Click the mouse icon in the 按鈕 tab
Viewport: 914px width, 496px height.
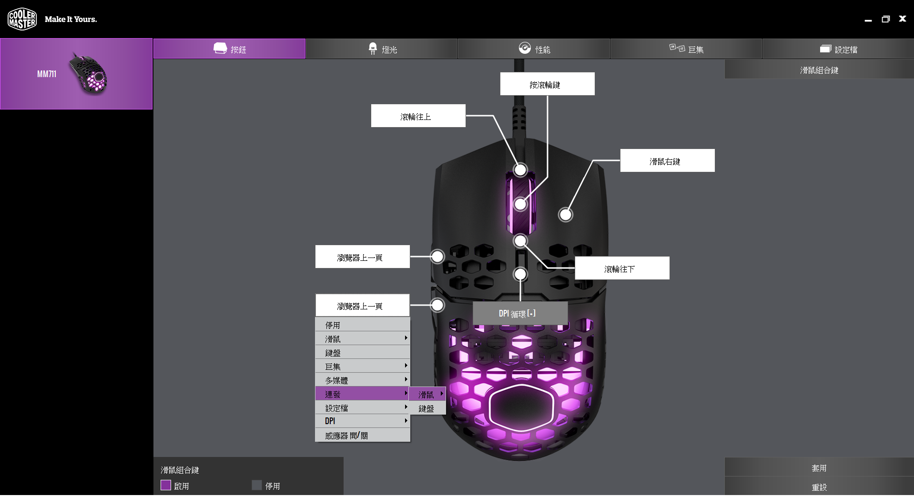click(220, 48)
